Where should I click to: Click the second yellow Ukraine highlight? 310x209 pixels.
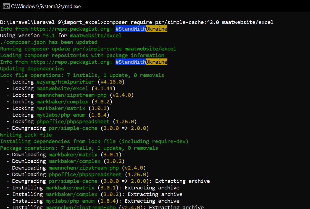[156, 62]
